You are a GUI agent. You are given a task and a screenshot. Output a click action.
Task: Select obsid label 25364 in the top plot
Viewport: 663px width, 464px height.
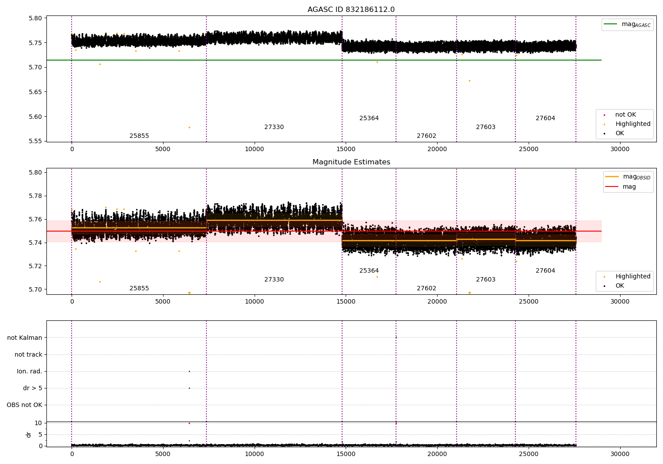(x=369, y=118)
